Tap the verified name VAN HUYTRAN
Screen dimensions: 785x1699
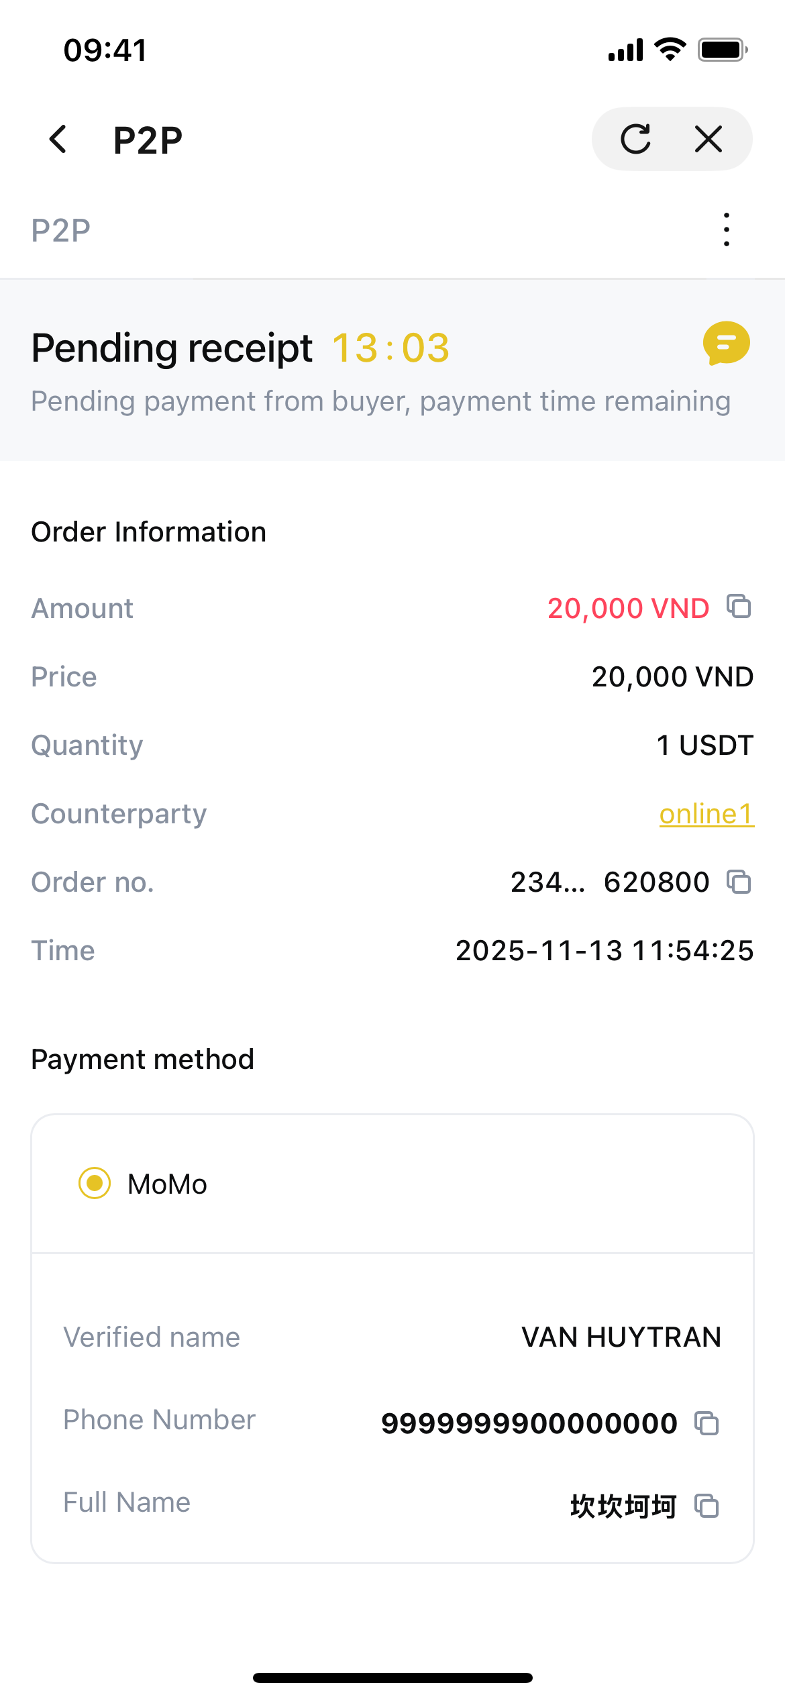click(x=621, y=1337)
